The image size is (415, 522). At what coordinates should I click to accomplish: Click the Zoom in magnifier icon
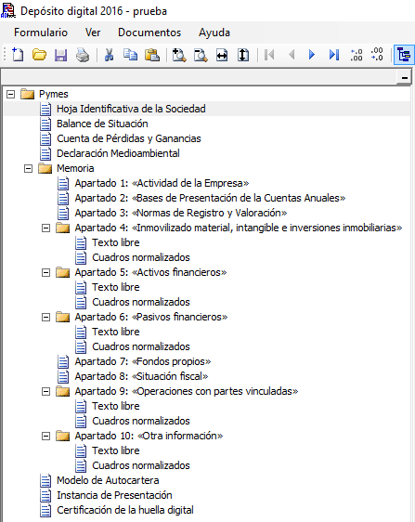[x=179, y=55]
